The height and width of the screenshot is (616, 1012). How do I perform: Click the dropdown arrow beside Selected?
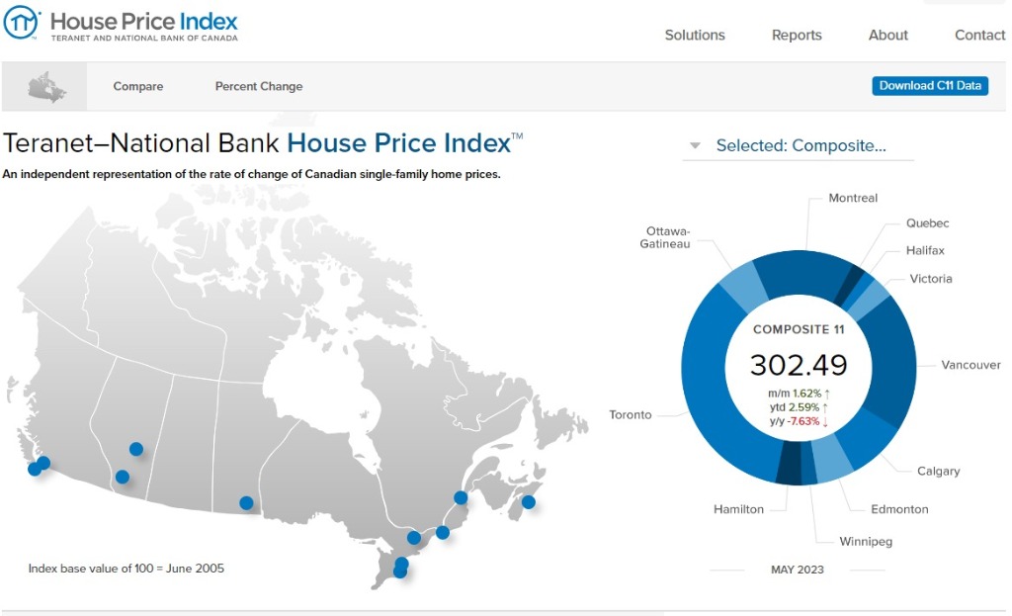point(695,146)
